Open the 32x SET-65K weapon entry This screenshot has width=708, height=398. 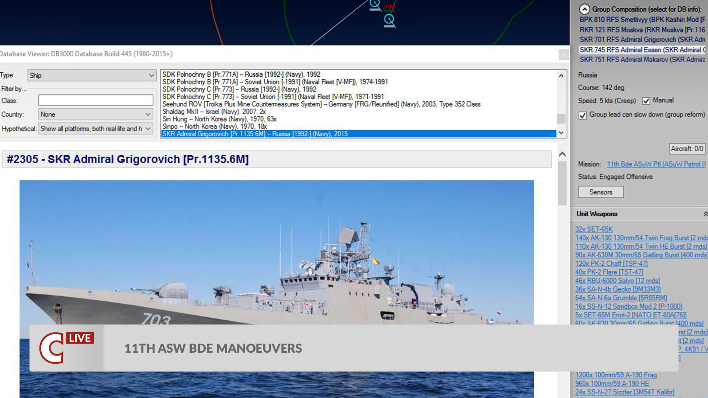point(594,229)
